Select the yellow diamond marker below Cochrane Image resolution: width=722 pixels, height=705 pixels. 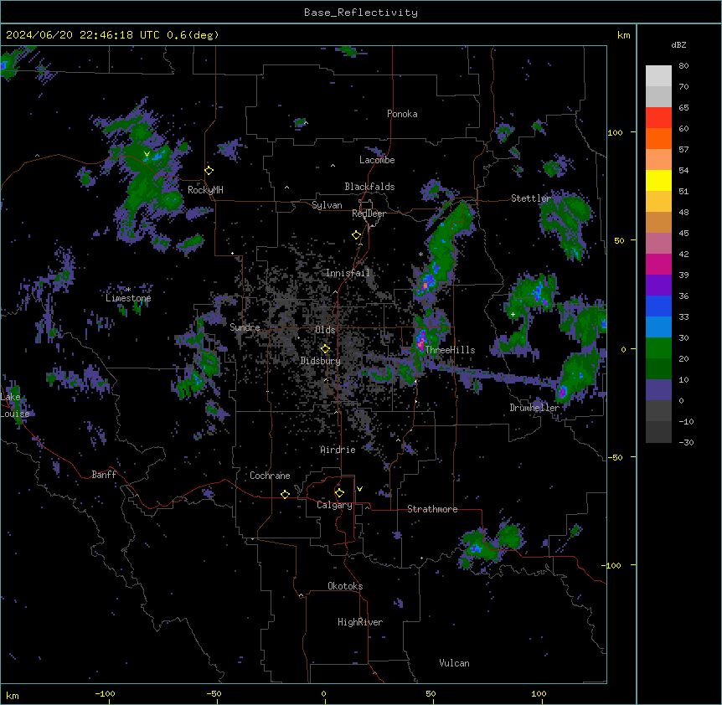point(285,494)
